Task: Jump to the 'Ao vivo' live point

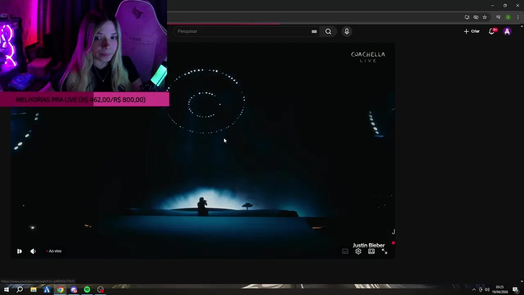Action: [54, 251]
